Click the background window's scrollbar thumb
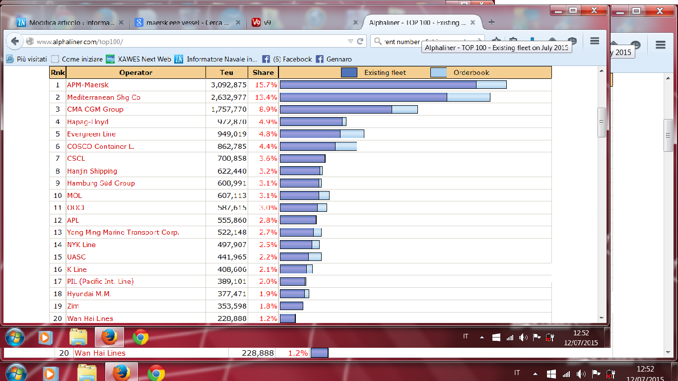Viewport: 678px width, 381px height. point(668,135)
